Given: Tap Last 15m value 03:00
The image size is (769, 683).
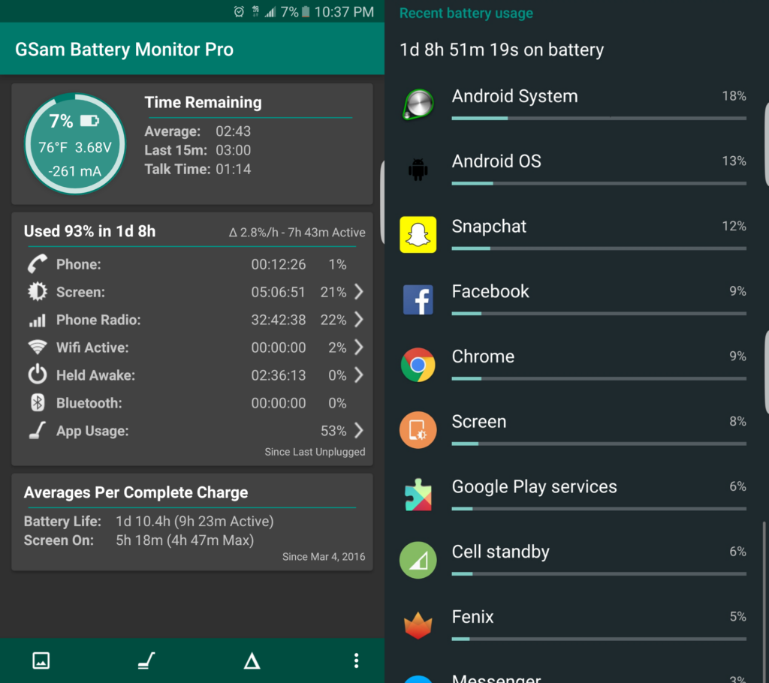Looking at the screenshot, I should click(x=234, y=150).
